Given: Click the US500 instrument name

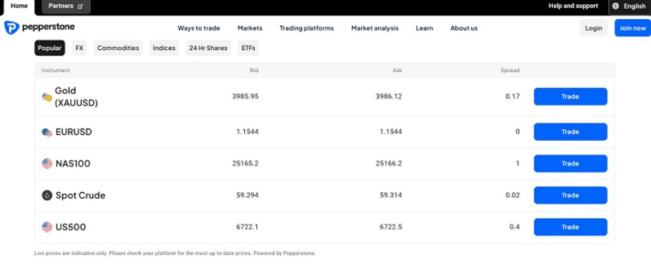Looking at the screenshot, I should [71, 227].
